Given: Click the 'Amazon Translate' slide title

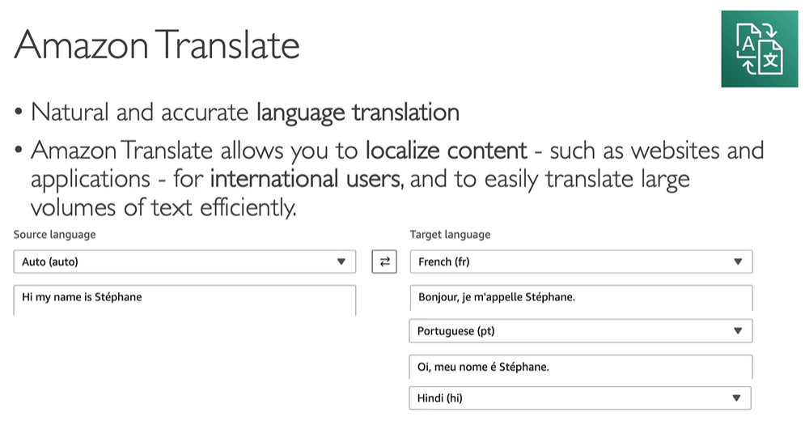Looking at the screenshot, I should 157,45.
